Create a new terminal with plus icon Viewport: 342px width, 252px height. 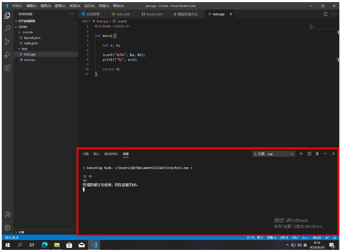301,154
